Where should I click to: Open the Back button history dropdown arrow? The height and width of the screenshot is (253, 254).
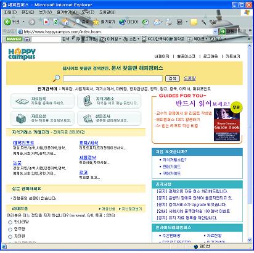[23, 22]
